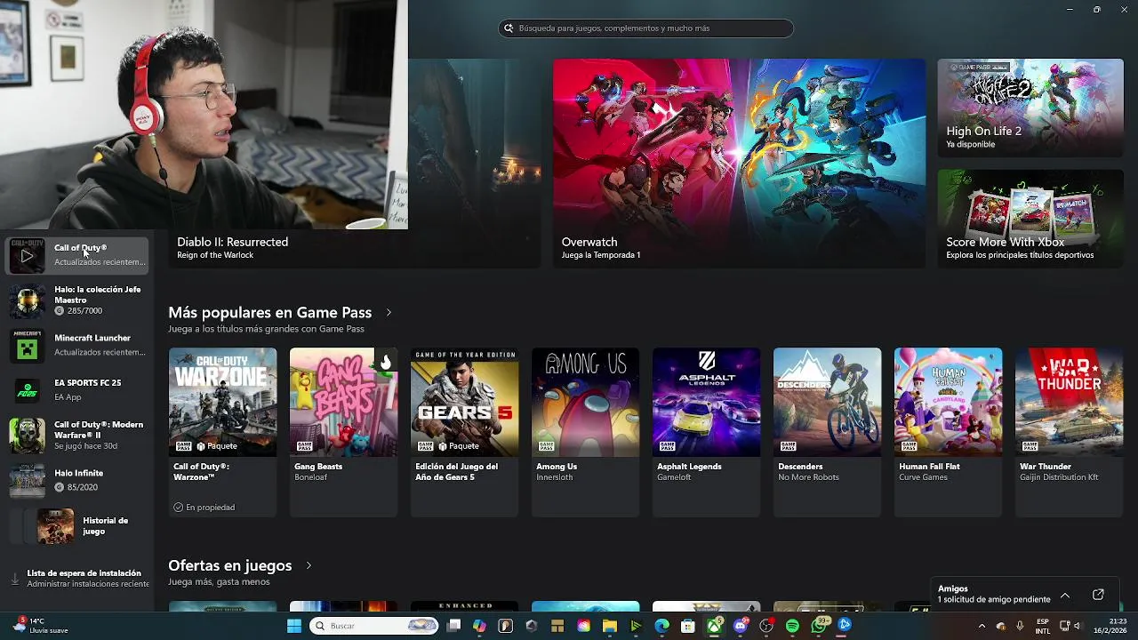The image size is (1138, 640).
Task: Open the Halo Infinite sidebar thumbnail
Action: click(x=27, y=481)
